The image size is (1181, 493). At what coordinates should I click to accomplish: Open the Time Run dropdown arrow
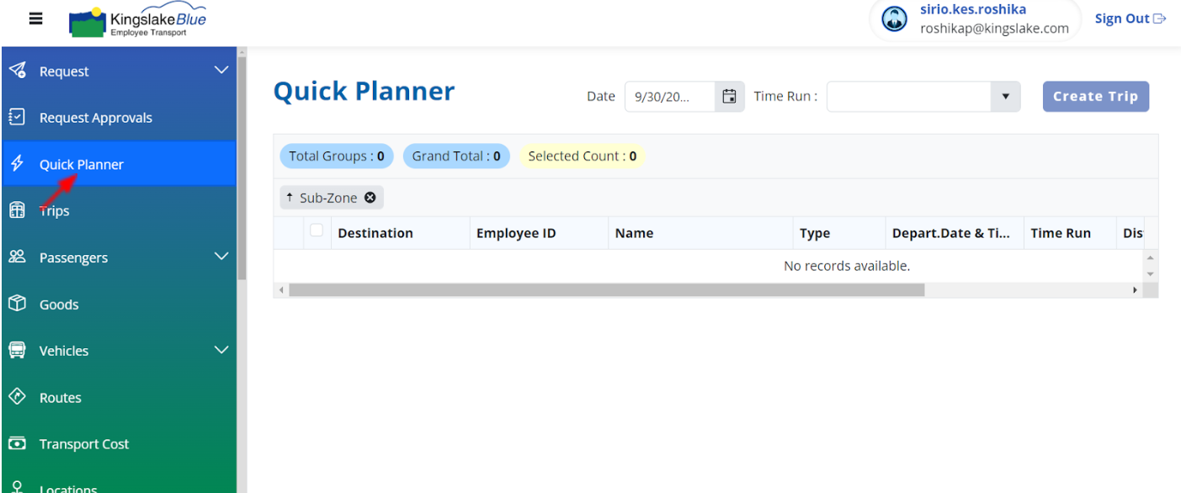point(1005,97)
